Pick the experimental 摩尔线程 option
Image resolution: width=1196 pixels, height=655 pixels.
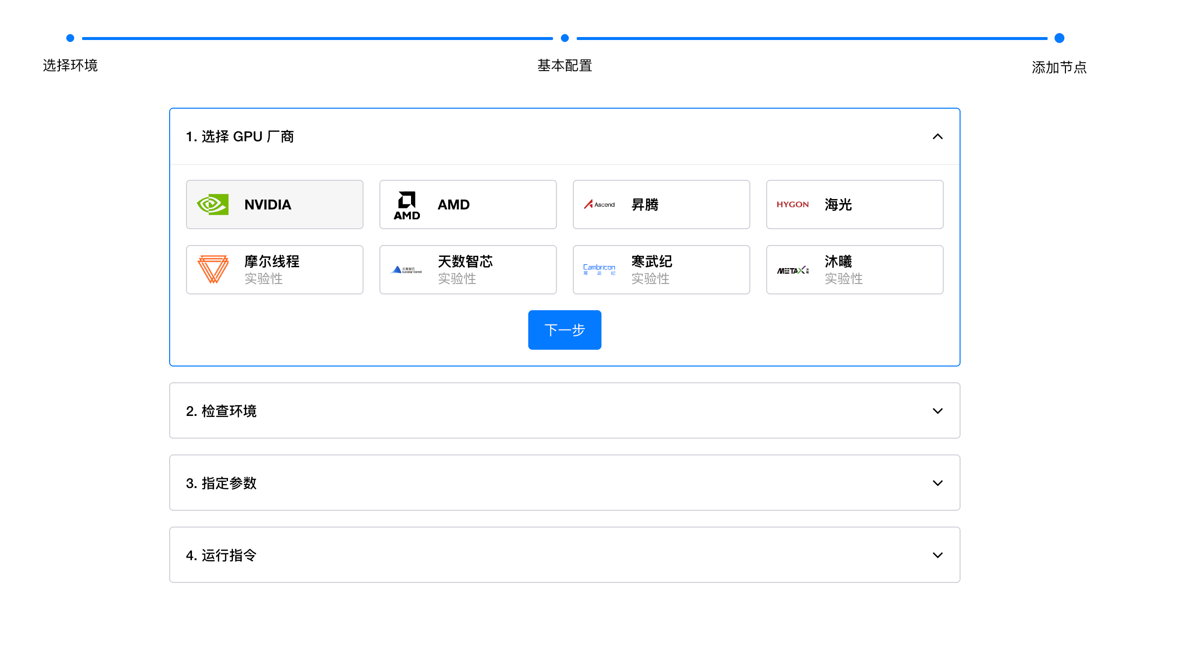click(275, 270)
